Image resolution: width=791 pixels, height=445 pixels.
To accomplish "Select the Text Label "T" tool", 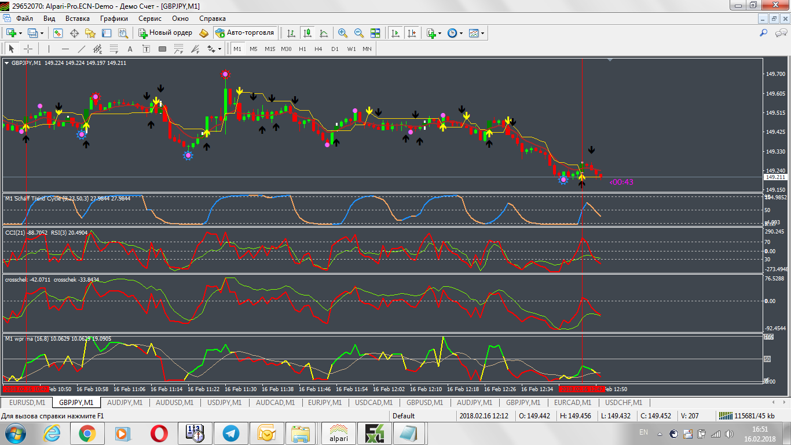I will click(x=146, y=49).
